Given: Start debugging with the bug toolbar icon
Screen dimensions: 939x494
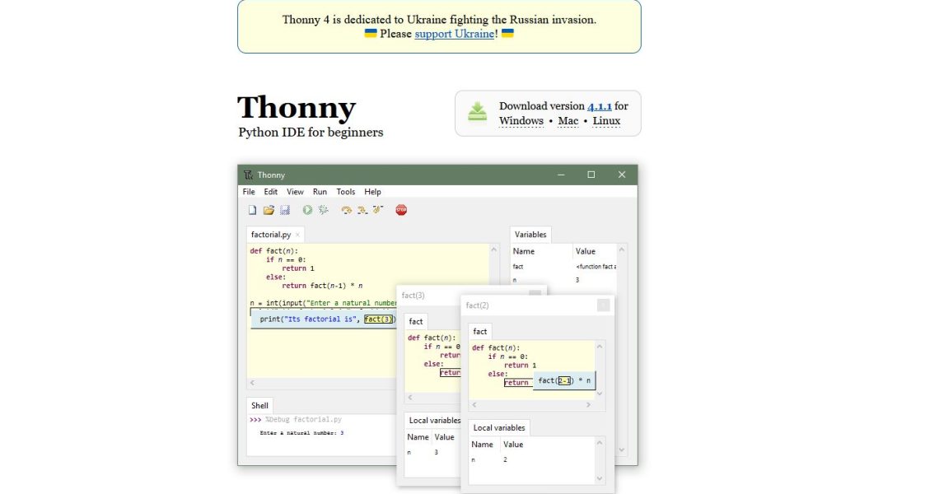Looking at the screenshot, I should pos(323,210).
